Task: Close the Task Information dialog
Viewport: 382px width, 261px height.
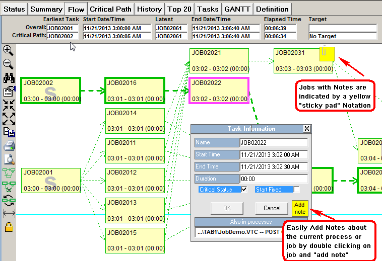Action: tap(307, 129)
